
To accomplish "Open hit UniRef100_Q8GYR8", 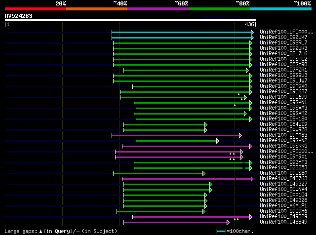I will click(x=283, y=65).
